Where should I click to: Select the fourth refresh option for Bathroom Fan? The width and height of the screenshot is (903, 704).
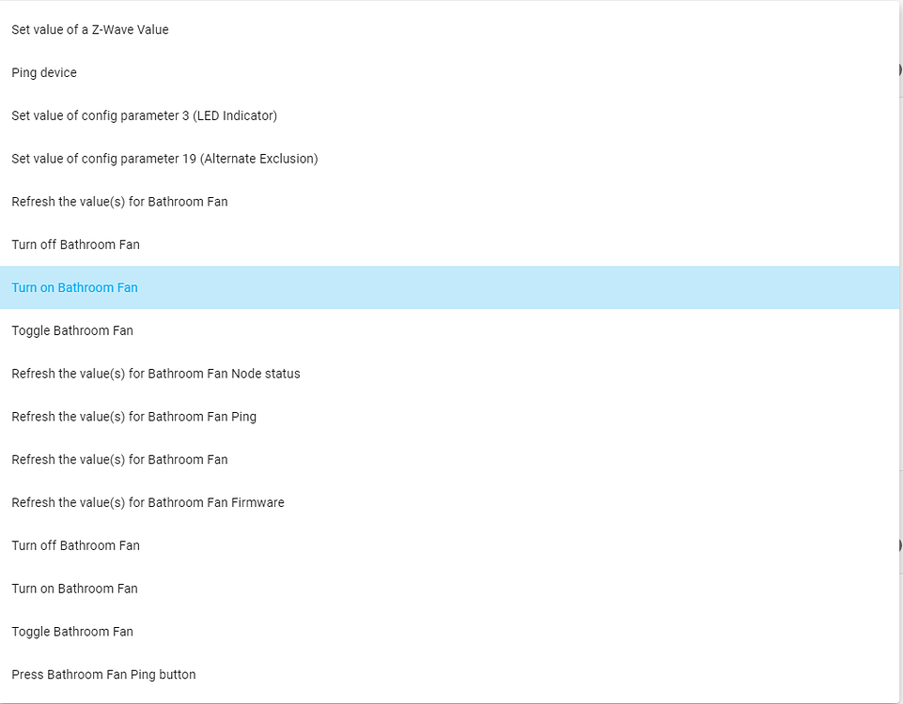point(119,460)
